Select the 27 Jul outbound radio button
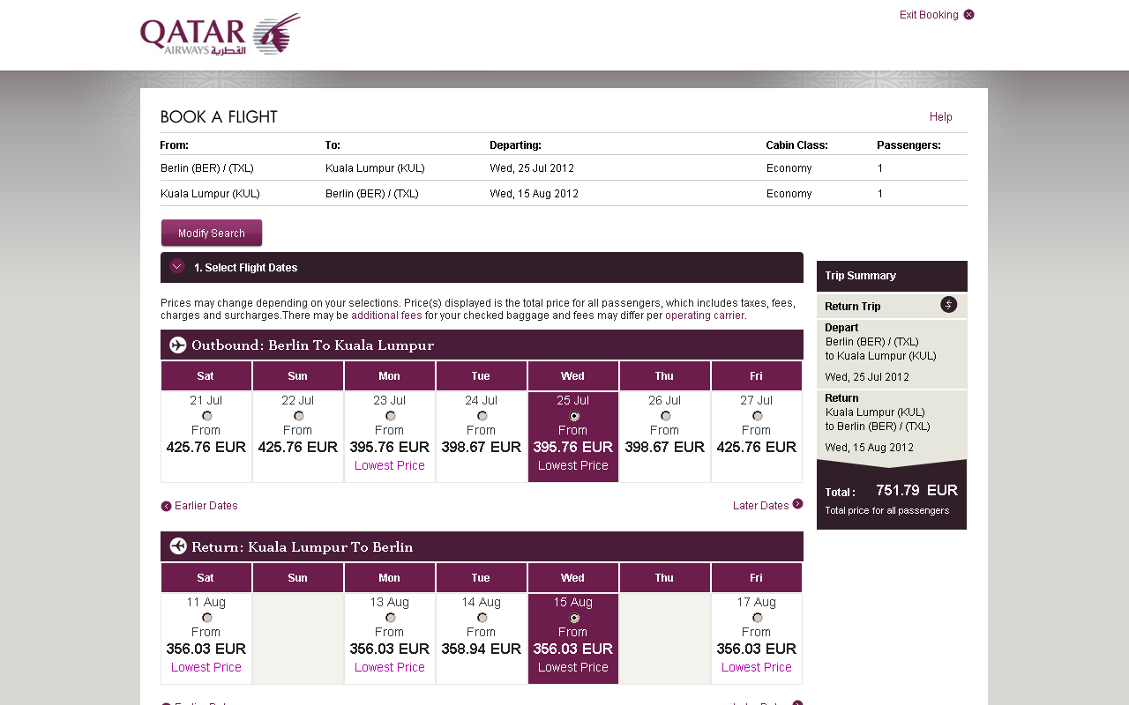 (757, 416)
